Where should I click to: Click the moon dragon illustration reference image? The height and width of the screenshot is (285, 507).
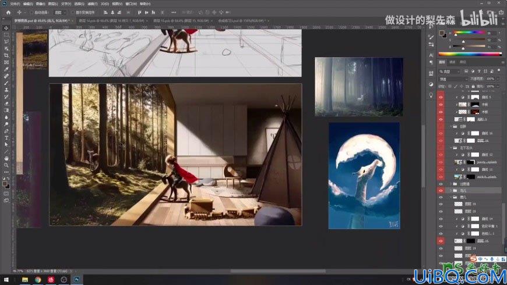[364, 176]
